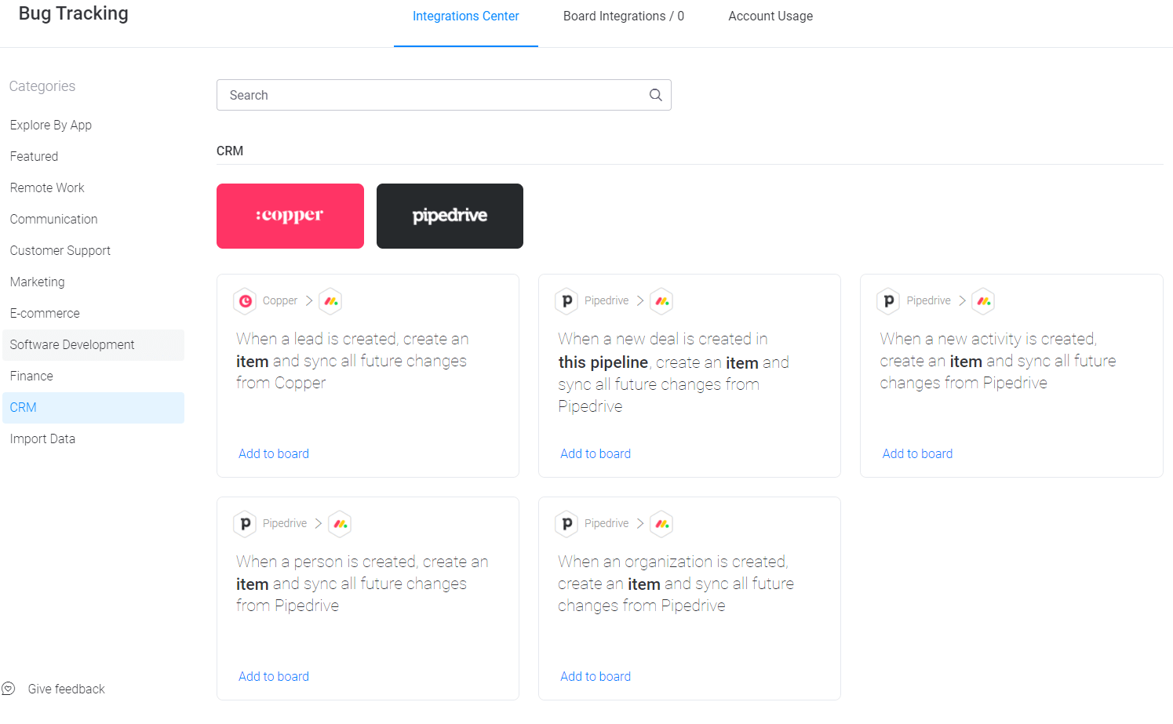1173x724 pixels.
Task: Click the Copper icon in lead card
Action: [x=246, y=301]
